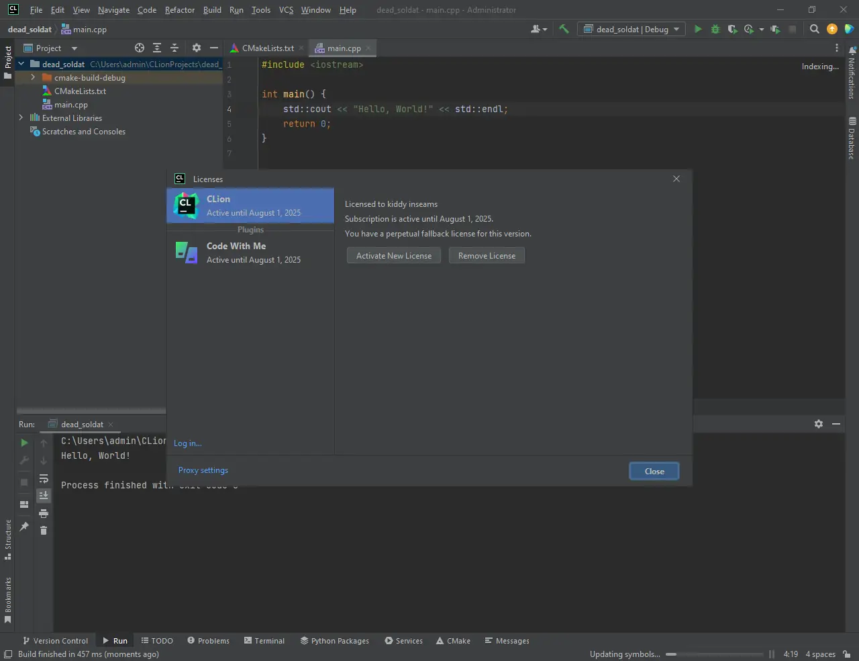Expand External Libraries in the project tree
The image size is (859, 661).
click(x=21, y=118)
